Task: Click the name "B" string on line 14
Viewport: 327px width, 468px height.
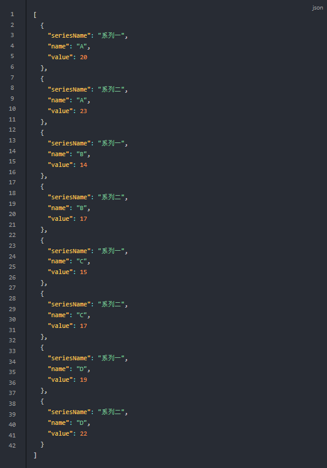Action: (x=81, y=154)
